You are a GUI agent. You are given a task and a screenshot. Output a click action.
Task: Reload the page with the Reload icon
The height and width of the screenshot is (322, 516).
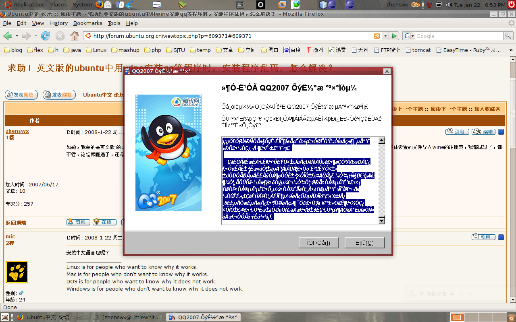(x=46, y=36)
